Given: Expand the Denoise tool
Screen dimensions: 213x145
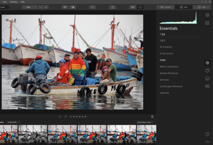Looking at the screenshot, I should pos(180,80).
